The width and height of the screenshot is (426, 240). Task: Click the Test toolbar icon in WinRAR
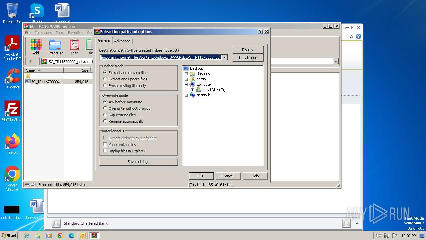click(x=74, y=47)
